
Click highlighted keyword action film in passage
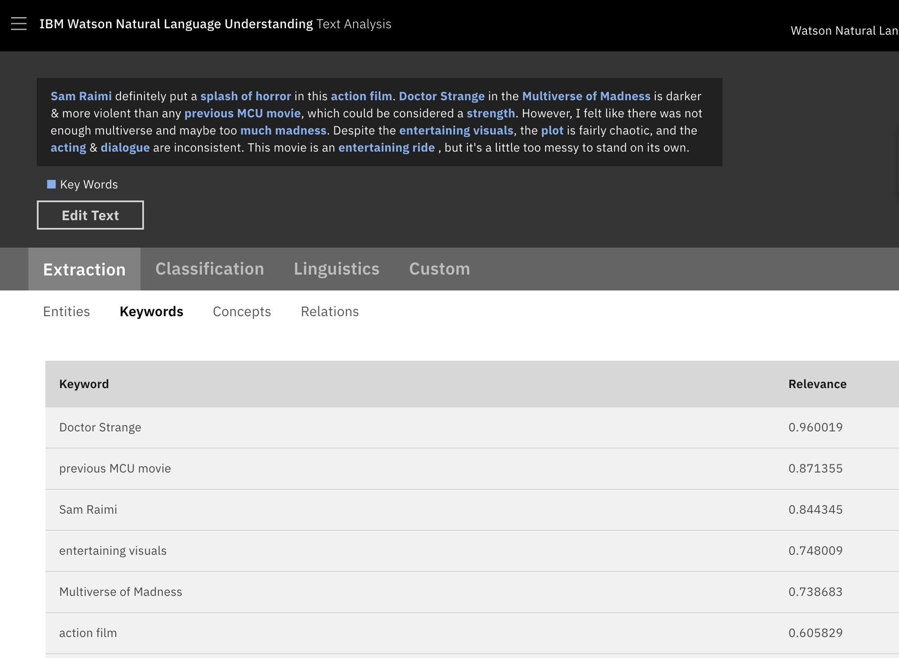[361, 96]
